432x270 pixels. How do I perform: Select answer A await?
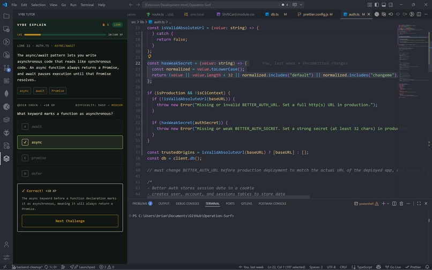click(x=70, y=126)
